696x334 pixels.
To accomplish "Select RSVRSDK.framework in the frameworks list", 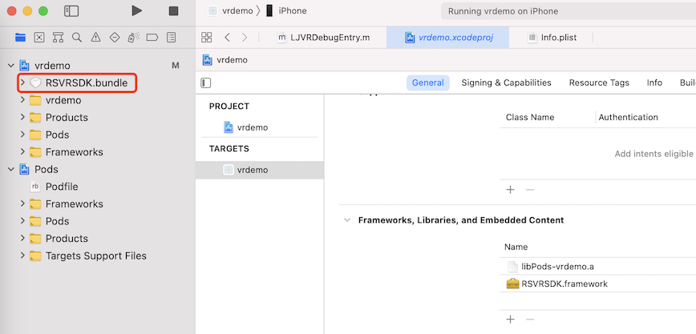I will (557, 284).
